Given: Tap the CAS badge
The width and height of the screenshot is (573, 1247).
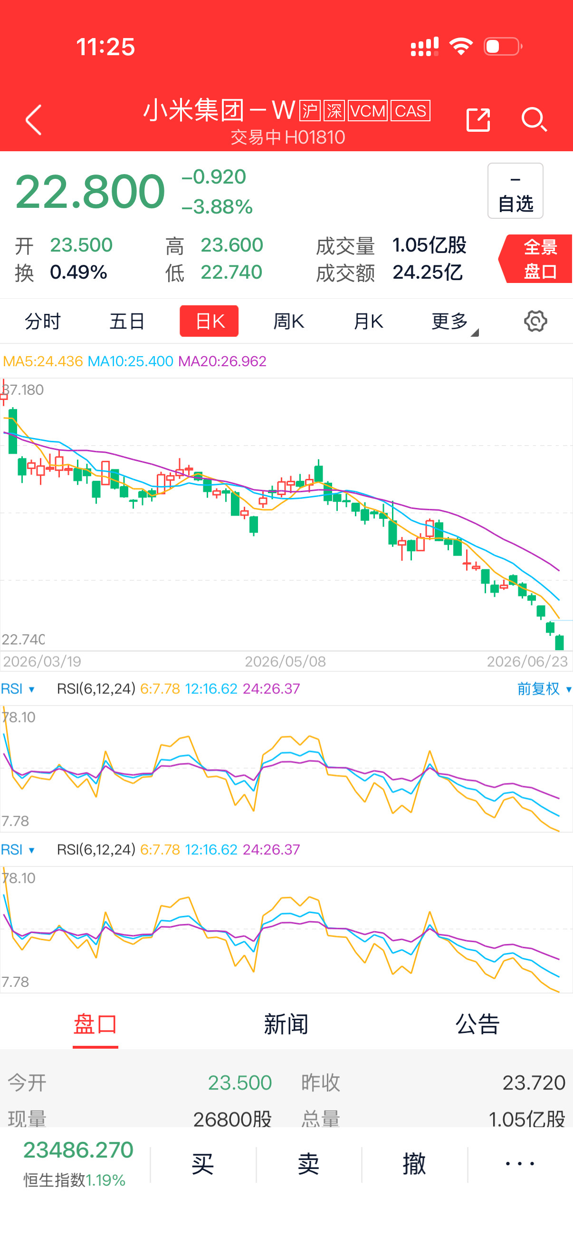Looking at the screenshot, I should (410, 111).
